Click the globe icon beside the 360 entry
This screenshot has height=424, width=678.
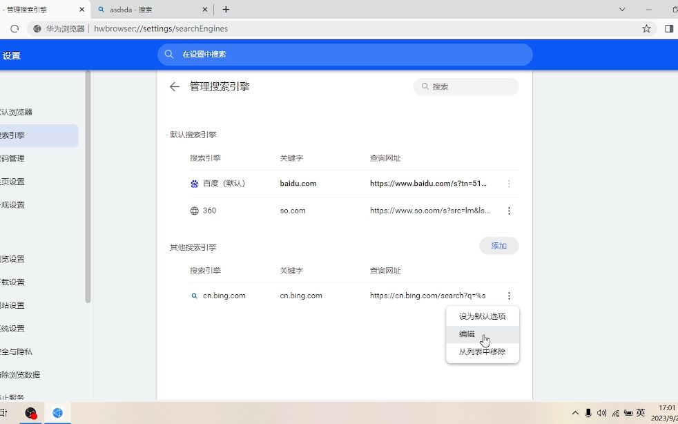click(x=194, y=211)
